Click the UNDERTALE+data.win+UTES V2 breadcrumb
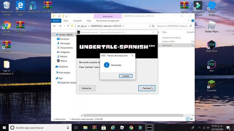The width and height of the screenshot is (234, 131). point(106,26)
